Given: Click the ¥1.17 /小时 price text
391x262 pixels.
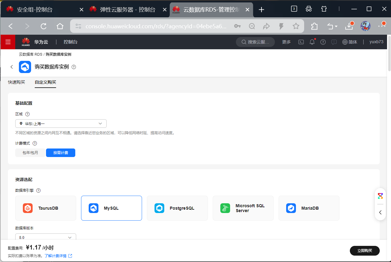Looking at the screenshot, I should tap(40, 248).
